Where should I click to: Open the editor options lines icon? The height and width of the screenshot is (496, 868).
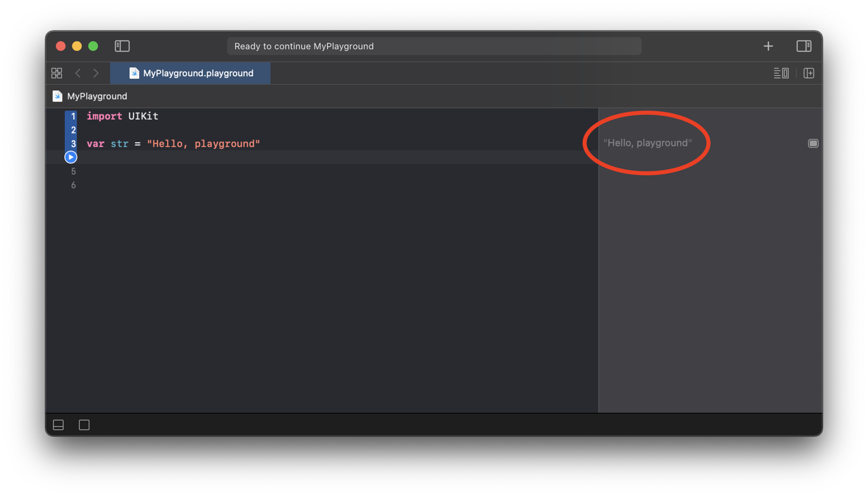click(781, 74)
